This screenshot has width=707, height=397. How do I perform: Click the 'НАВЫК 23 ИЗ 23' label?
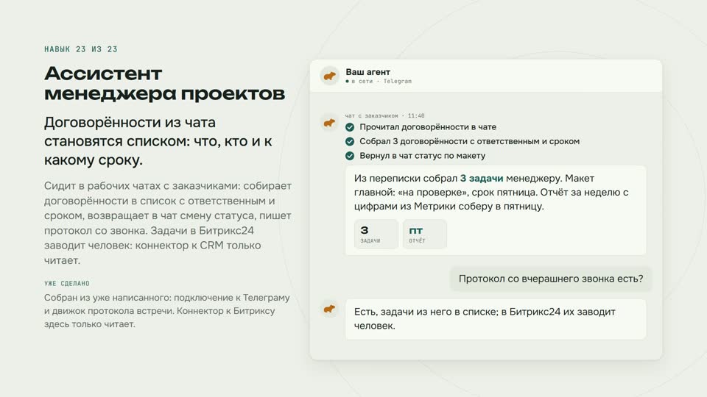(81, 49)
